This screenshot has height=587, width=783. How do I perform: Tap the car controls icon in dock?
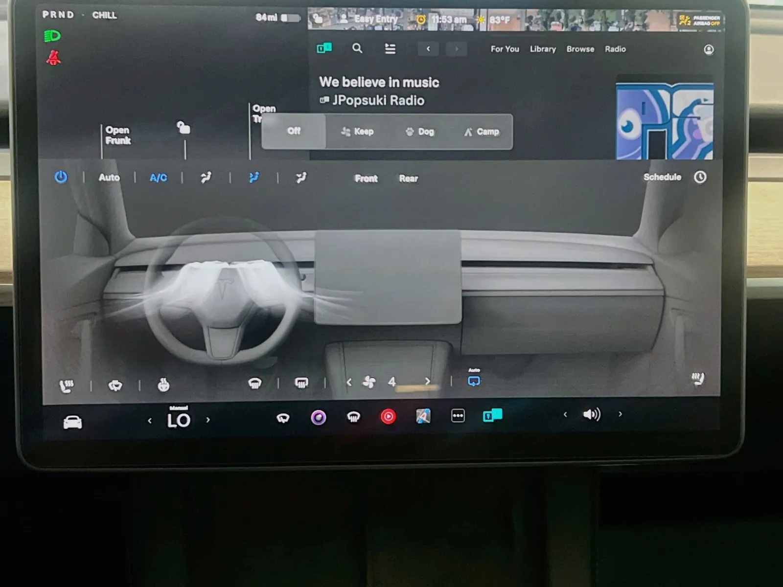pyautogui.click(x=73, y=422)
